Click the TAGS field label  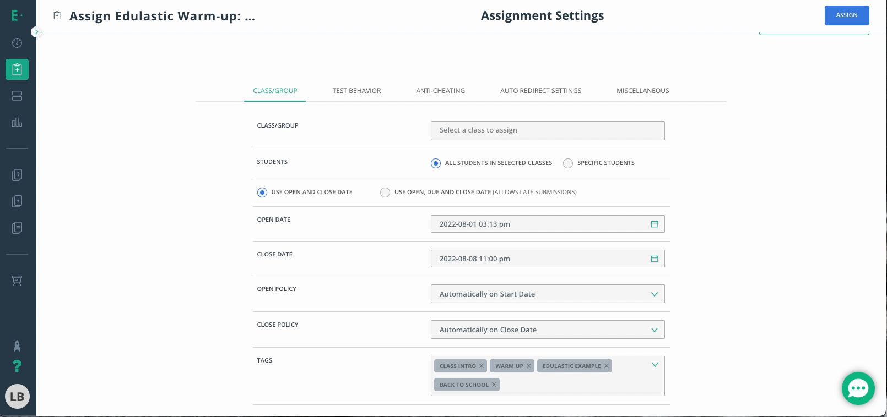(264, 360)
